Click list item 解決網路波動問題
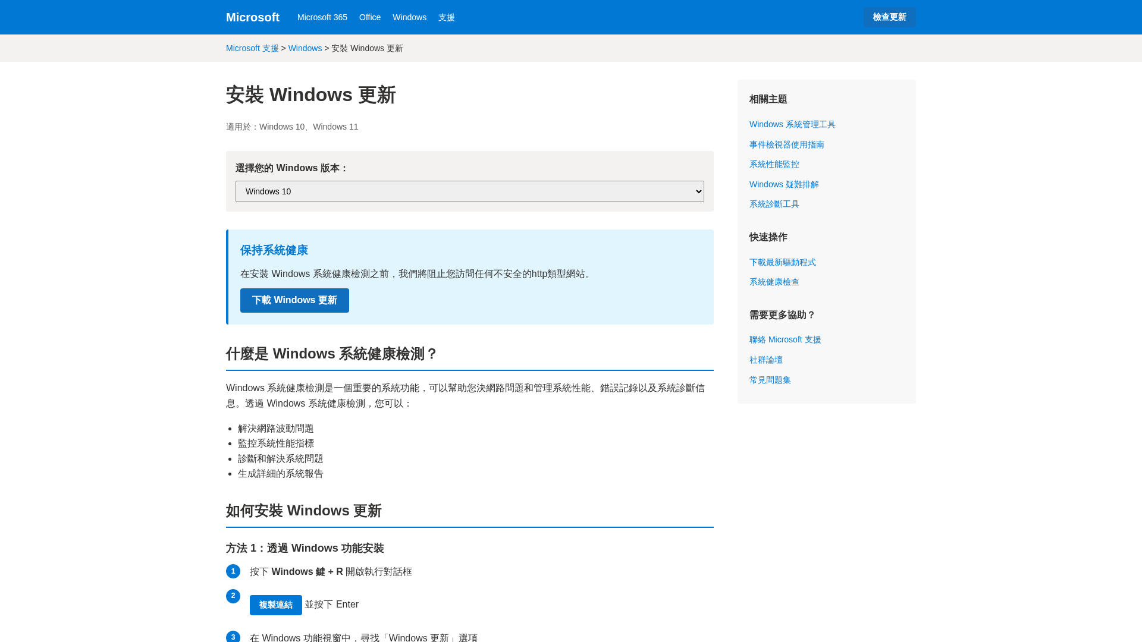Screen dimensions: 1142x642 (275, 429)
